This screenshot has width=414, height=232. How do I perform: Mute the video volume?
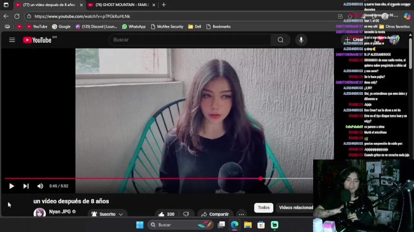click(40, 186)
